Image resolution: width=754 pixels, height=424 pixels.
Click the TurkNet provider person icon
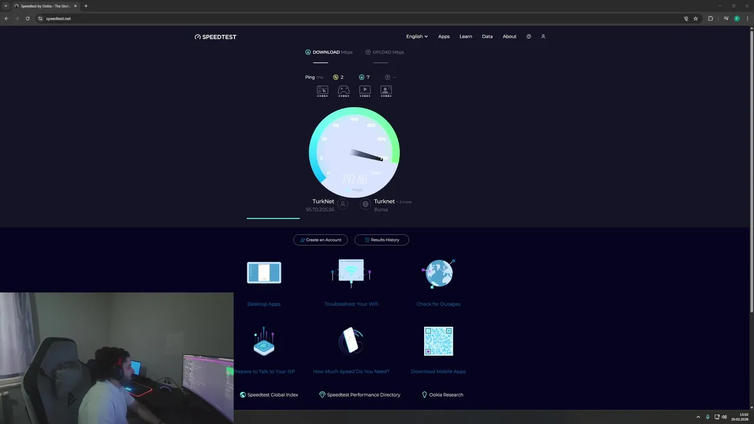click(x=343, y=204)
